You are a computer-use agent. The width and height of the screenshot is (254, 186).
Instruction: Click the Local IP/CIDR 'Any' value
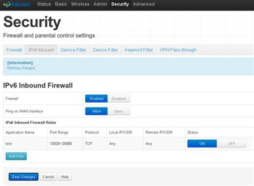(112, 143)
